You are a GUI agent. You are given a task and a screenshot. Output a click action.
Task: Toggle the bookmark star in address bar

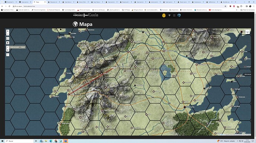pyautogui.click(x=225, y=6)
